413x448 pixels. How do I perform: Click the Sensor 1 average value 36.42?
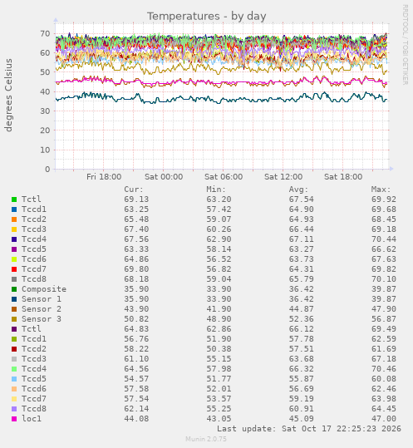point(302,299)
